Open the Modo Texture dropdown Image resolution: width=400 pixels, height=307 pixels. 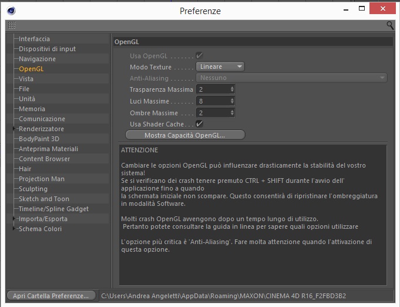[220, 66]
